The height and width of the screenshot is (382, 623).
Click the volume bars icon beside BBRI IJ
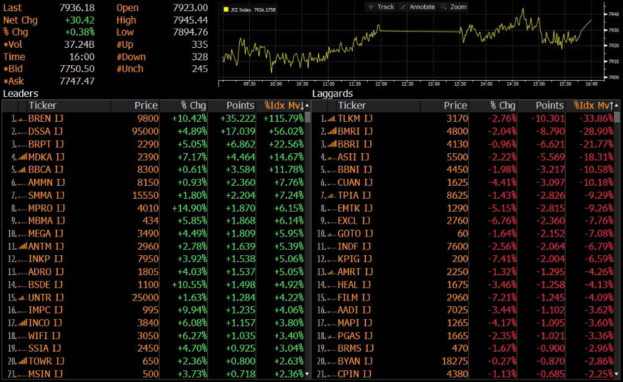pos(332,144)
